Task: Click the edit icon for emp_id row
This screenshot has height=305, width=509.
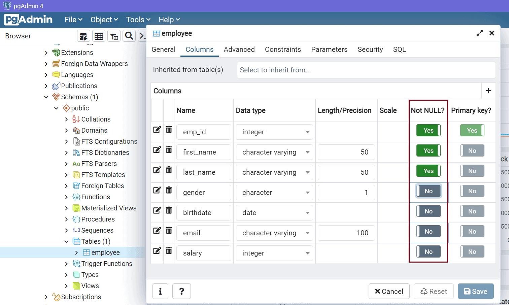Action: point(157,130)
